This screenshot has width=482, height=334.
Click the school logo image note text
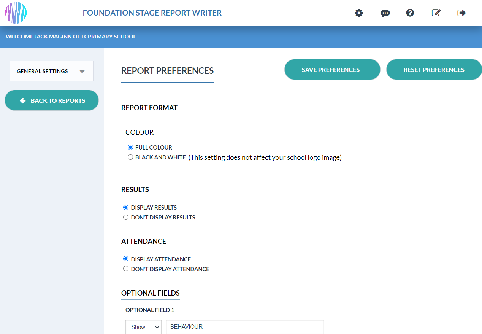pyautogui.click(x=265, y=157)
